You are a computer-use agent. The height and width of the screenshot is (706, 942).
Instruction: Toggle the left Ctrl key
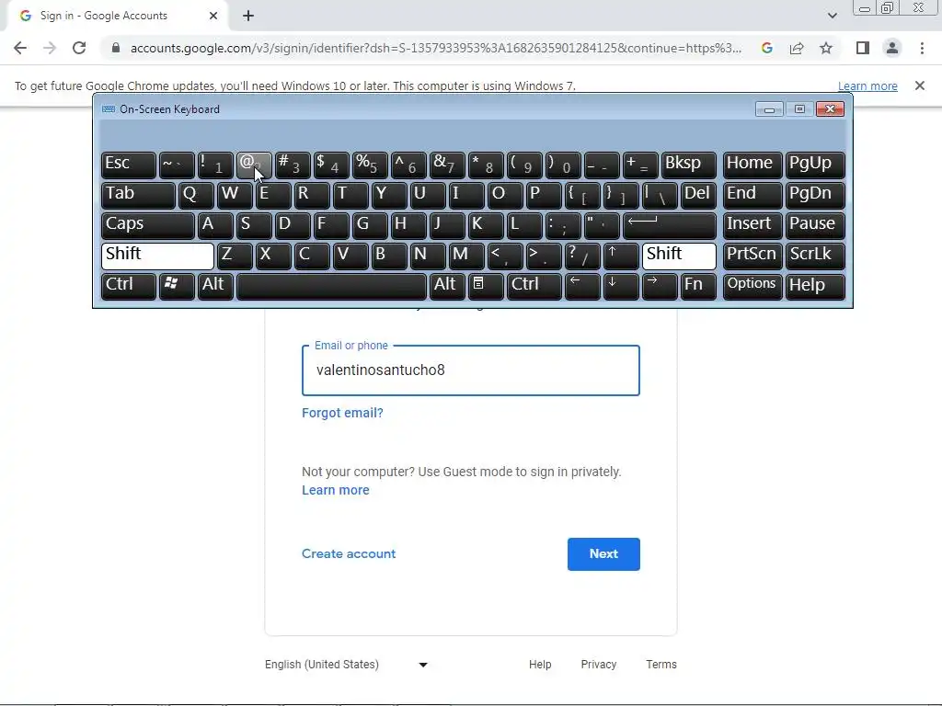click(x=129, y=287)
